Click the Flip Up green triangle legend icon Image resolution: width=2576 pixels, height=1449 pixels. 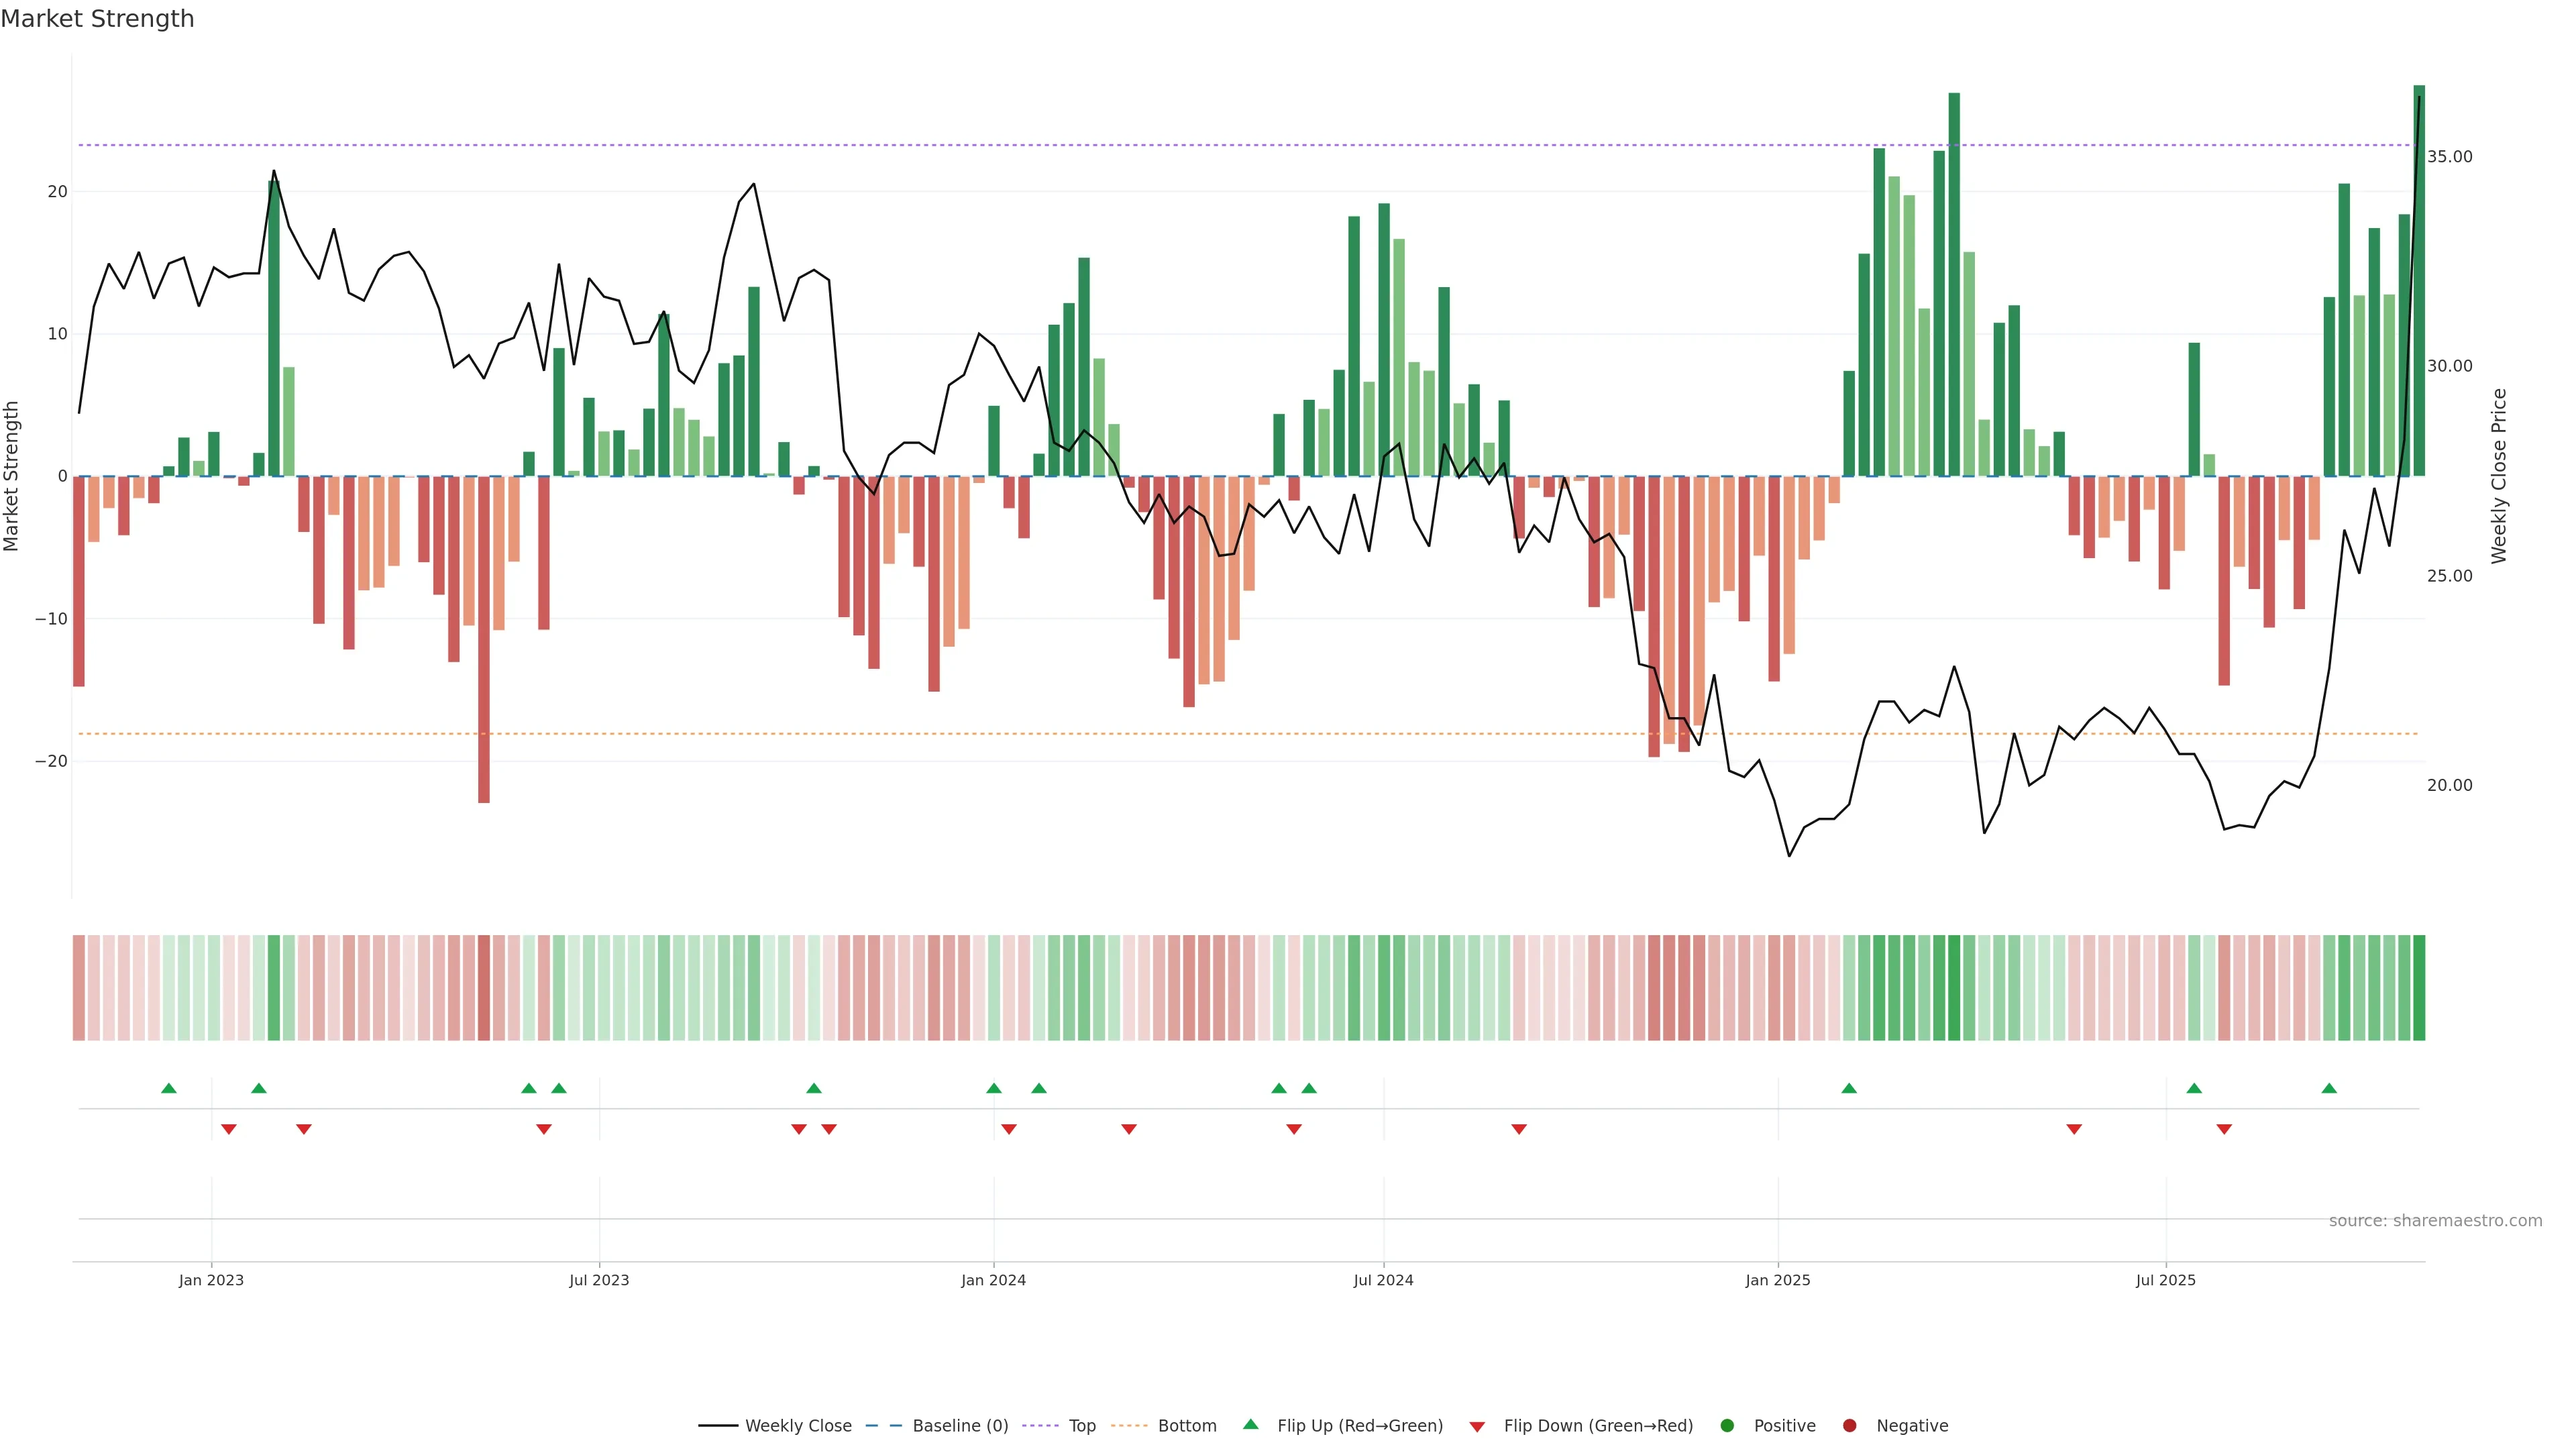(1250, 1425)
